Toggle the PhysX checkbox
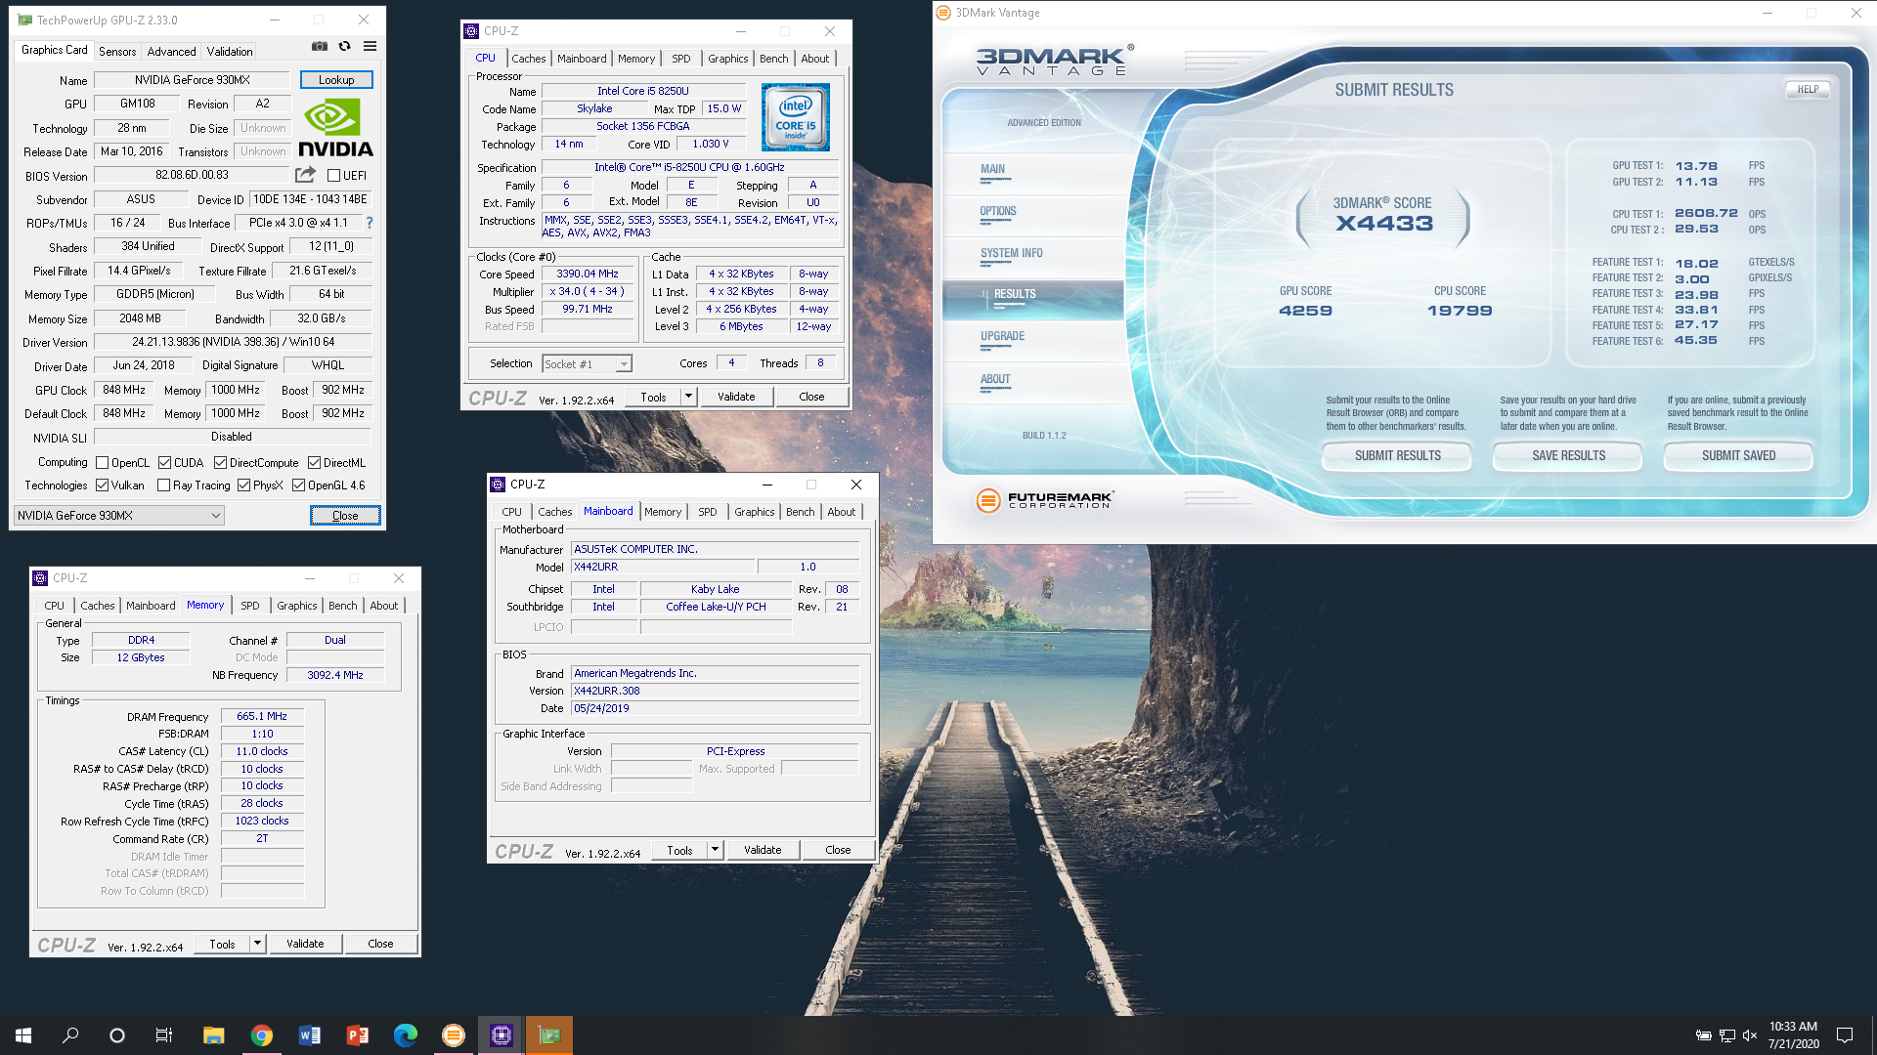The image size is (1877, 1055). pos(243,485)
